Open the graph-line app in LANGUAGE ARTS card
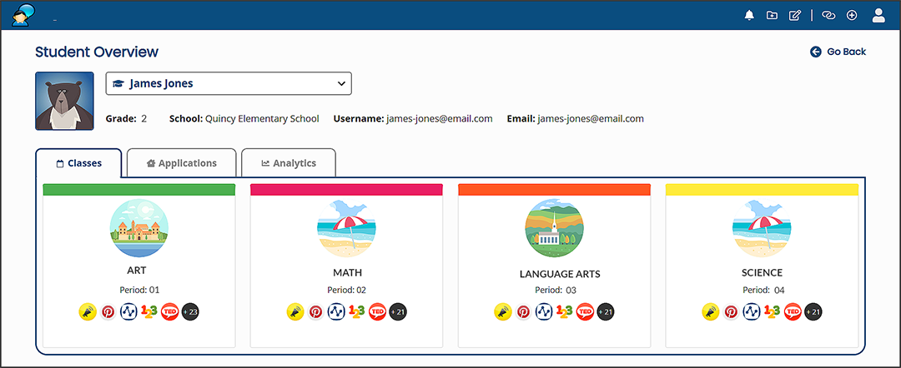The image size is (901, 368). (544, 312)
